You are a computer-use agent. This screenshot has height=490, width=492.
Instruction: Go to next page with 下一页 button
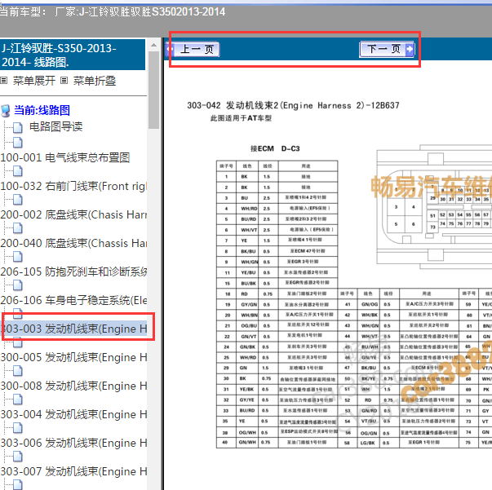point(387,49)
